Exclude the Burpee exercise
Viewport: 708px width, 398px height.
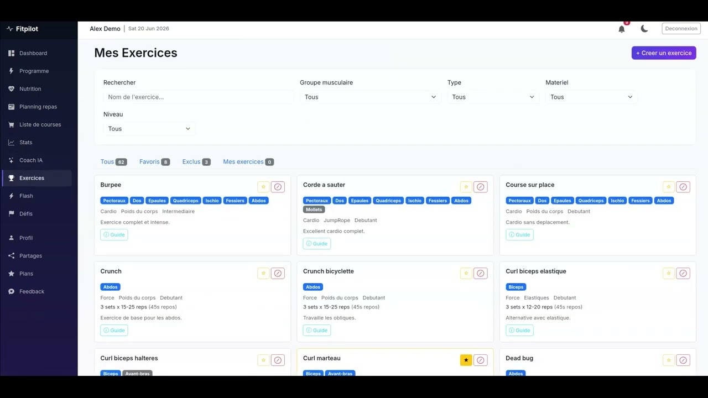coord(278,187)
